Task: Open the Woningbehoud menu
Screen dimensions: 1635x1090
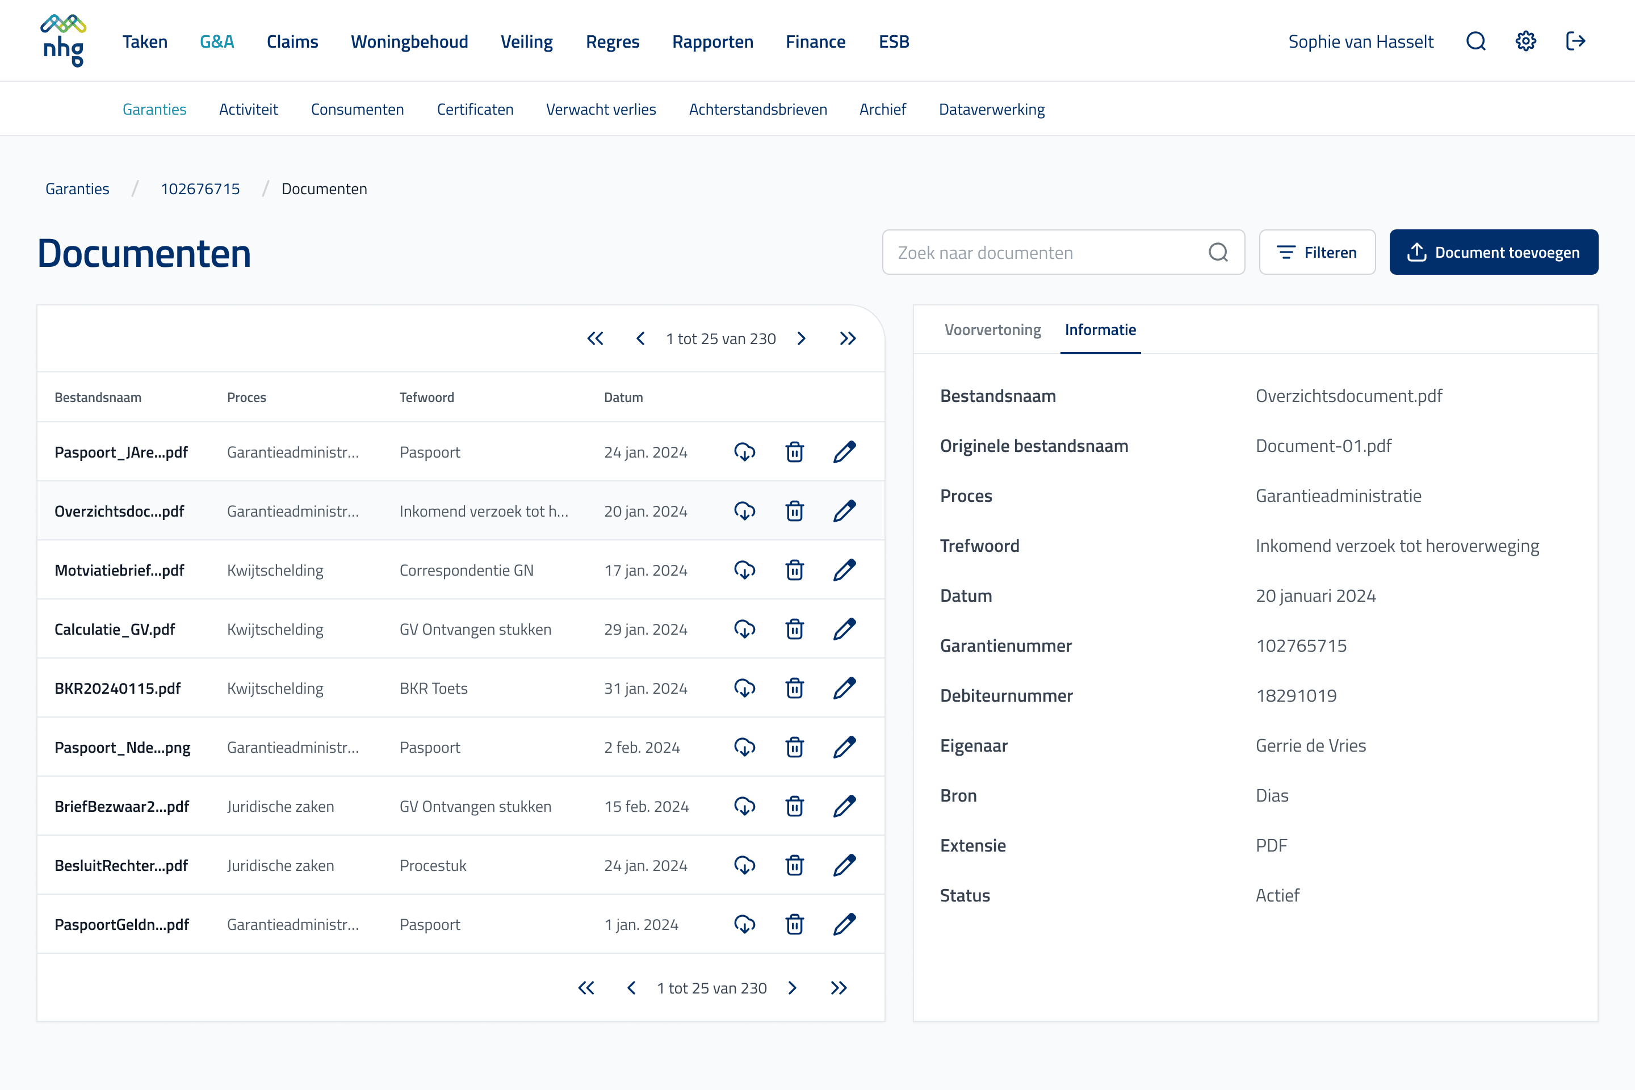Action: [x=409, y=41]
